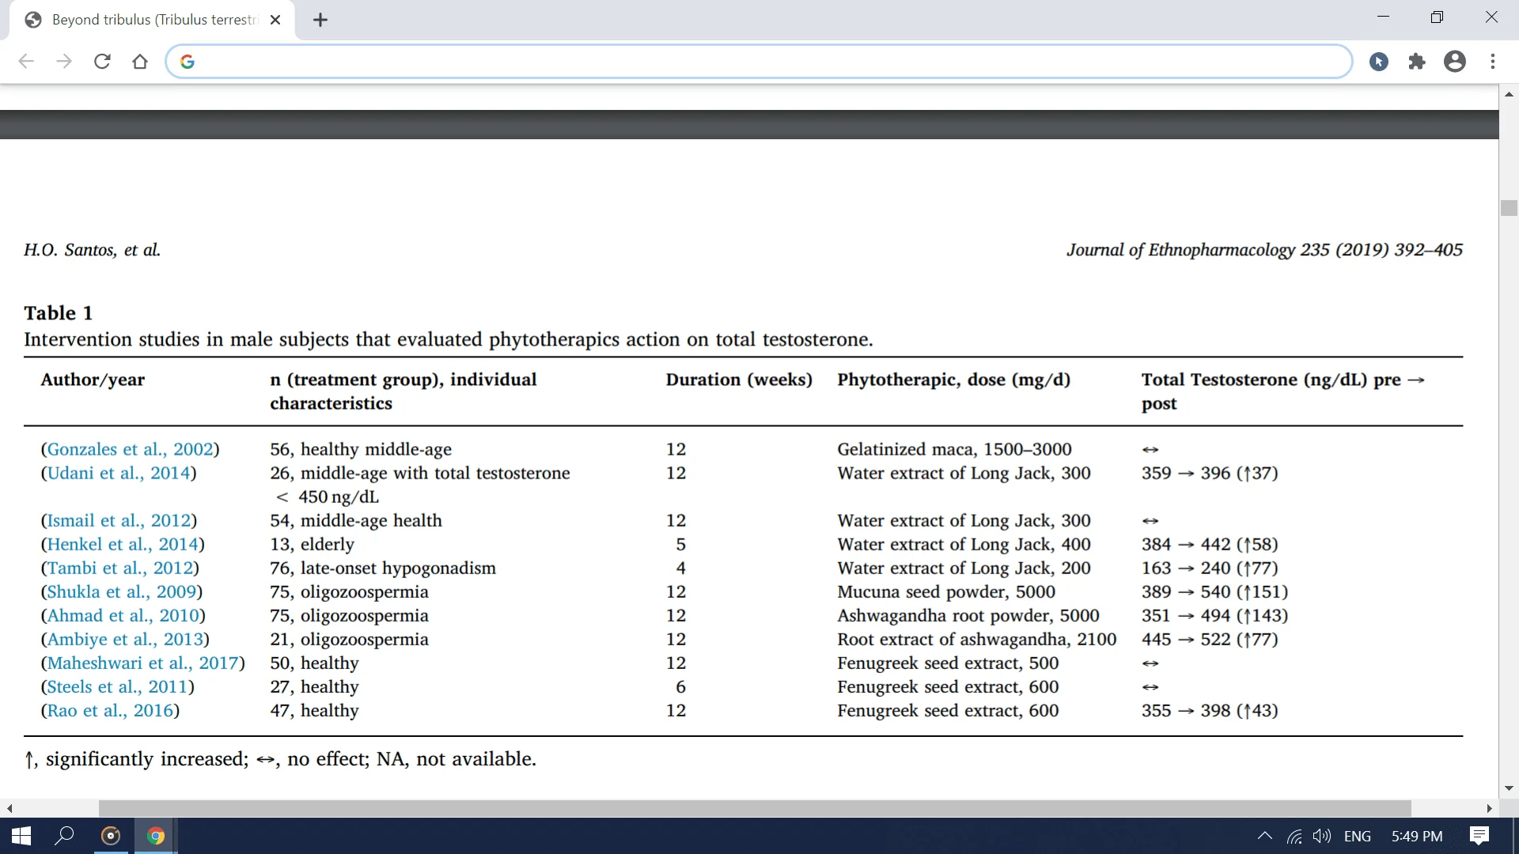Click the 355 → 398 (↑43) cell
The height and width of the screenshot is (854, 1519).
point(1210,710)
